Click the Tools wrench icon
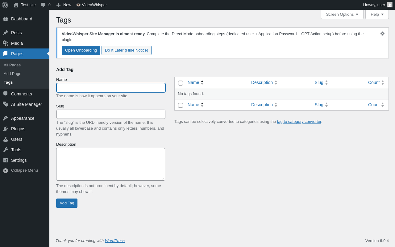Screen dimensions: 395x247 [6, 150]
